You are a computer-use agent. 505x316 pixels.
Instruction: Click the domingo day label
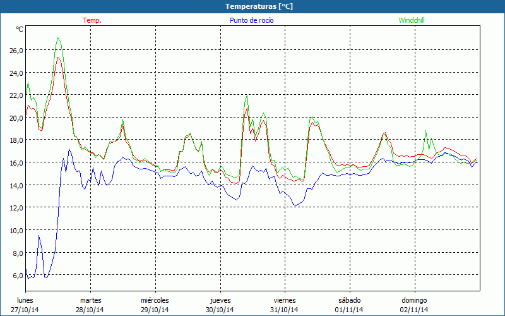tap(414, 300)
